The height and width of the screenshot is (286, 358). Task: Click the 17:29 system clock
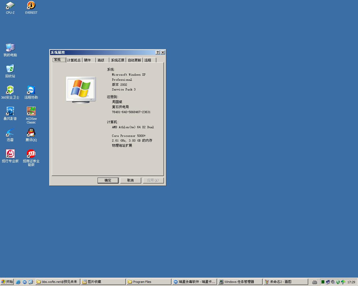point(351,282)
